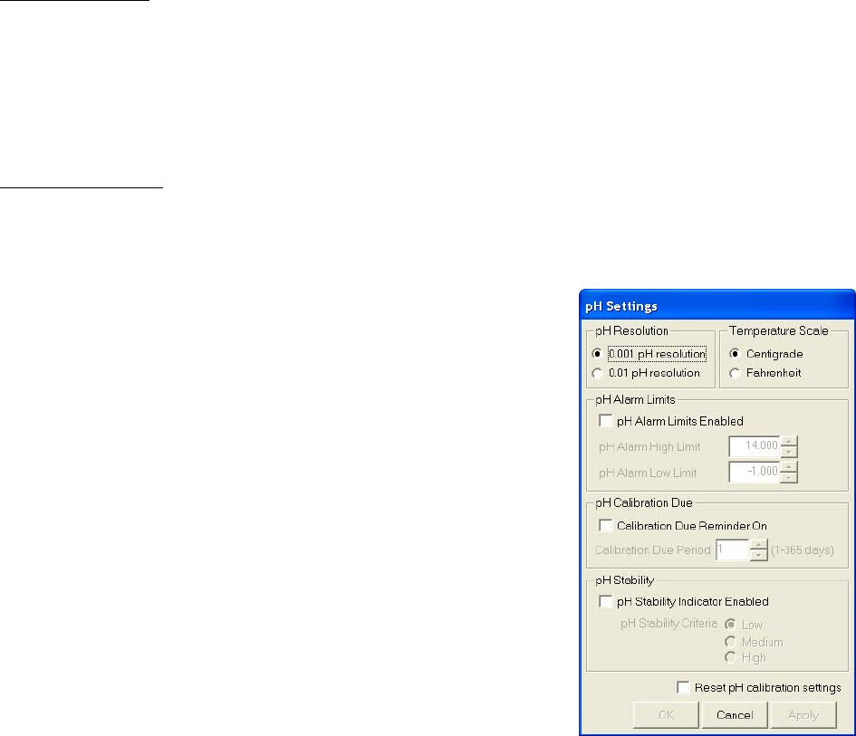
Task: Increase pH Alarm High Limit with up arrow
Action: point(789,442)
